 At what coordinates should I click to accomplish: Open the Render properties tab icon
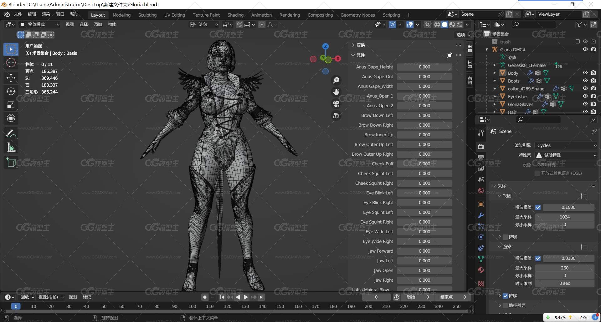tap(481, 147)
